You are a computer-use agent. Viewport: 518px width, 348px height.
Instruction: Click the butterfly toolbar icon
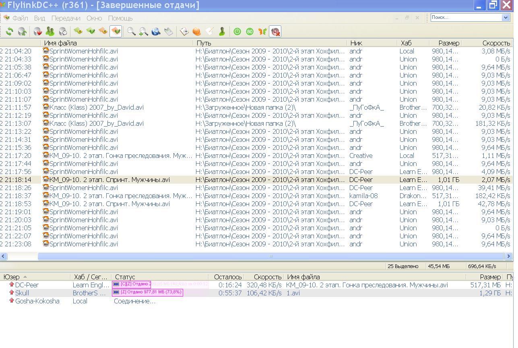[x=262, y=31]
